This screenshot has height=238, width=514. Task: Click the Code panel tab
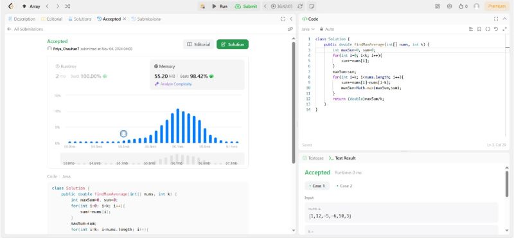[310, 19]
